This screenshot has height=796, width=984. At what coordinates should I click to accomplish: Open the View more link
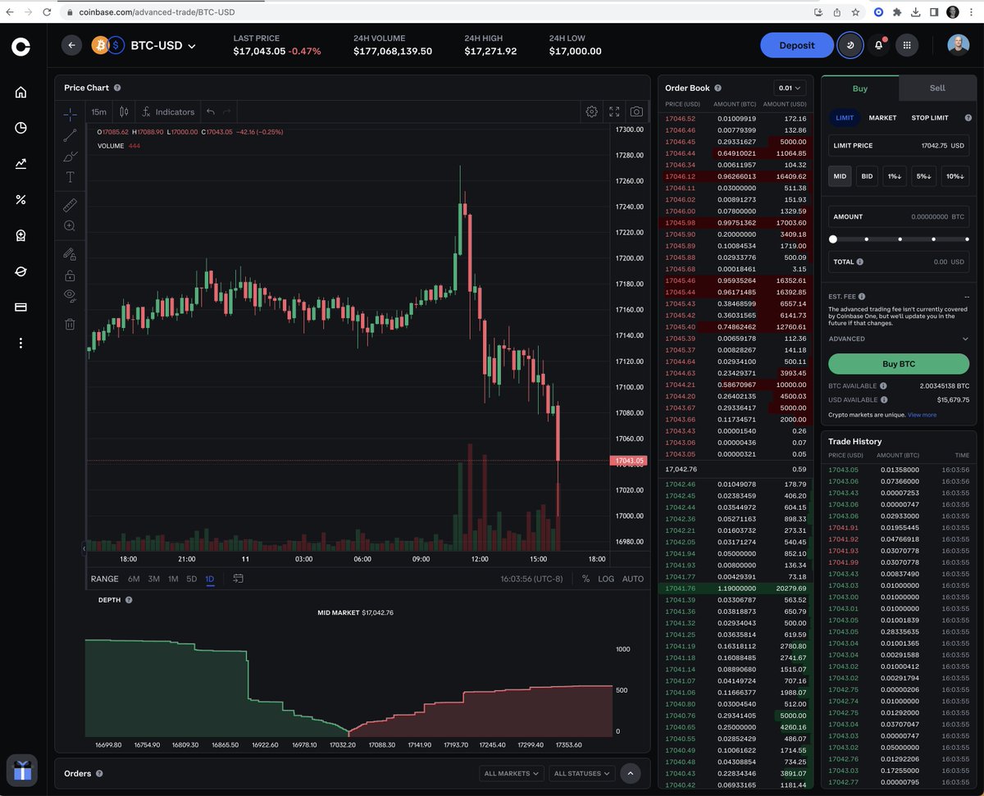pyautogui.click(x=922, y=415)
